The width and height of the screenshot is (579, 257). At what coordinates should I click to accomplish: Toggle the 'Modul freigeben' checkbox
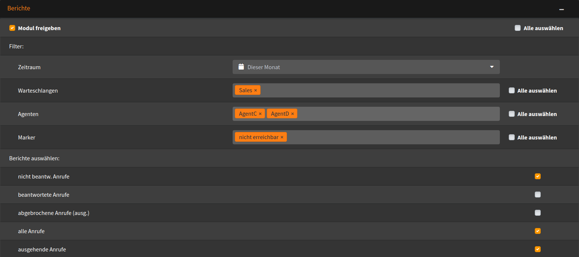pos(12,28)
